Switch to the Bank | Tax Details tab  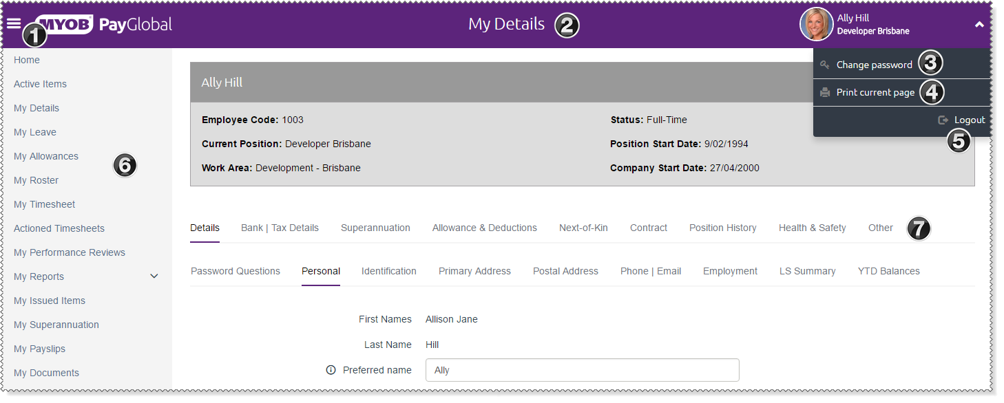pos(280,228)
